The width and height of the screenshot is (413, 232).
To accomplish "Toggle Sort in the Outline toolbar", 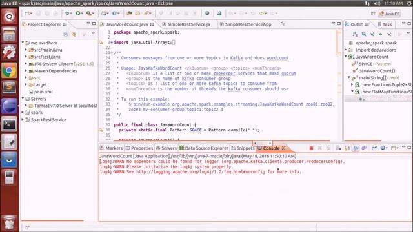I will pyautogui.click(x=355, y=34).
